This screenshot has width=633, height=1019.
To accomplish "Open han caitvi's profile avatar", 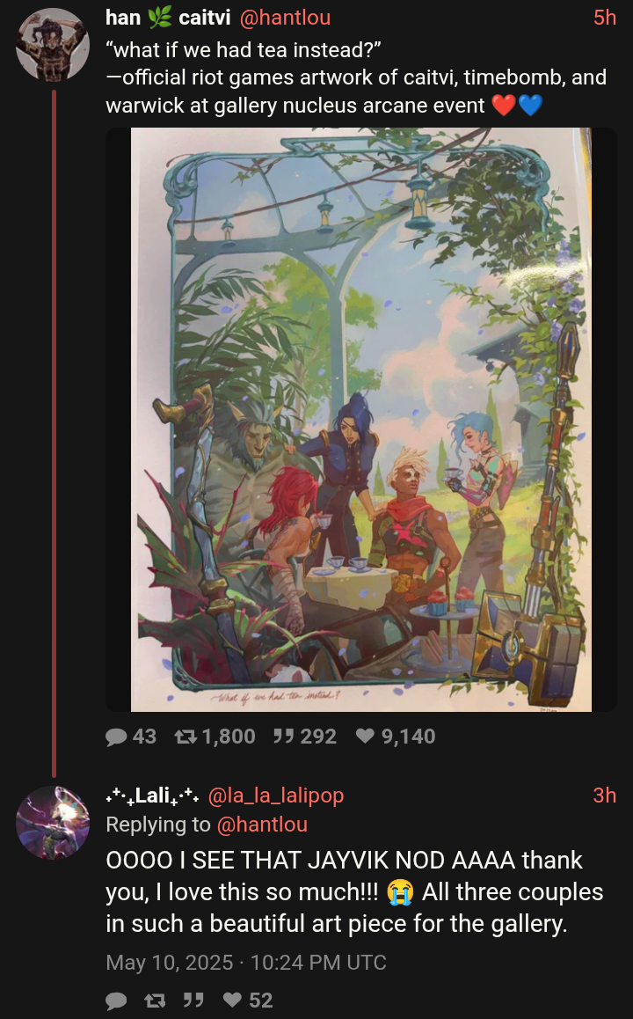I will pos(53,45).
